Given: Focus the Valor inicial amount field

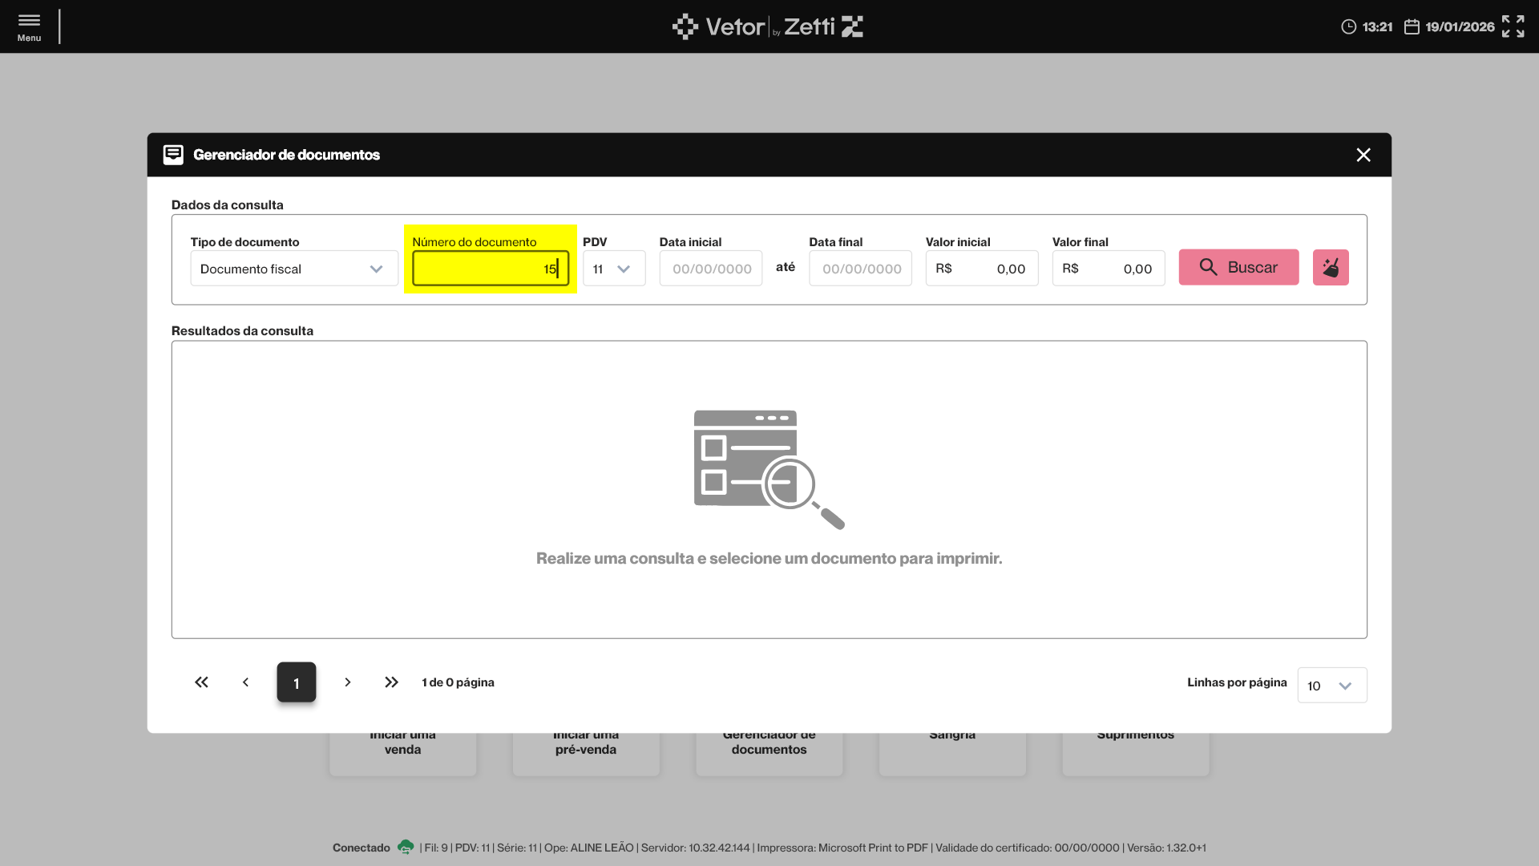Looking at the screenshot, I should tap(981, 269).
